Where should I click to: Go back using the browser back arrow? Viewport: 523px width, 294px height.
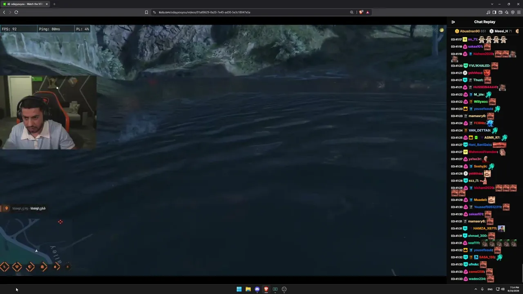4,12
